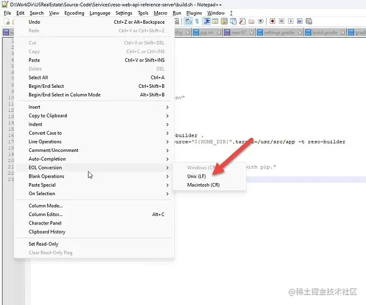The height and width of the screenshot is (305, 366).
Task: Open Column Editor... entry
Action: click(95, 214)
